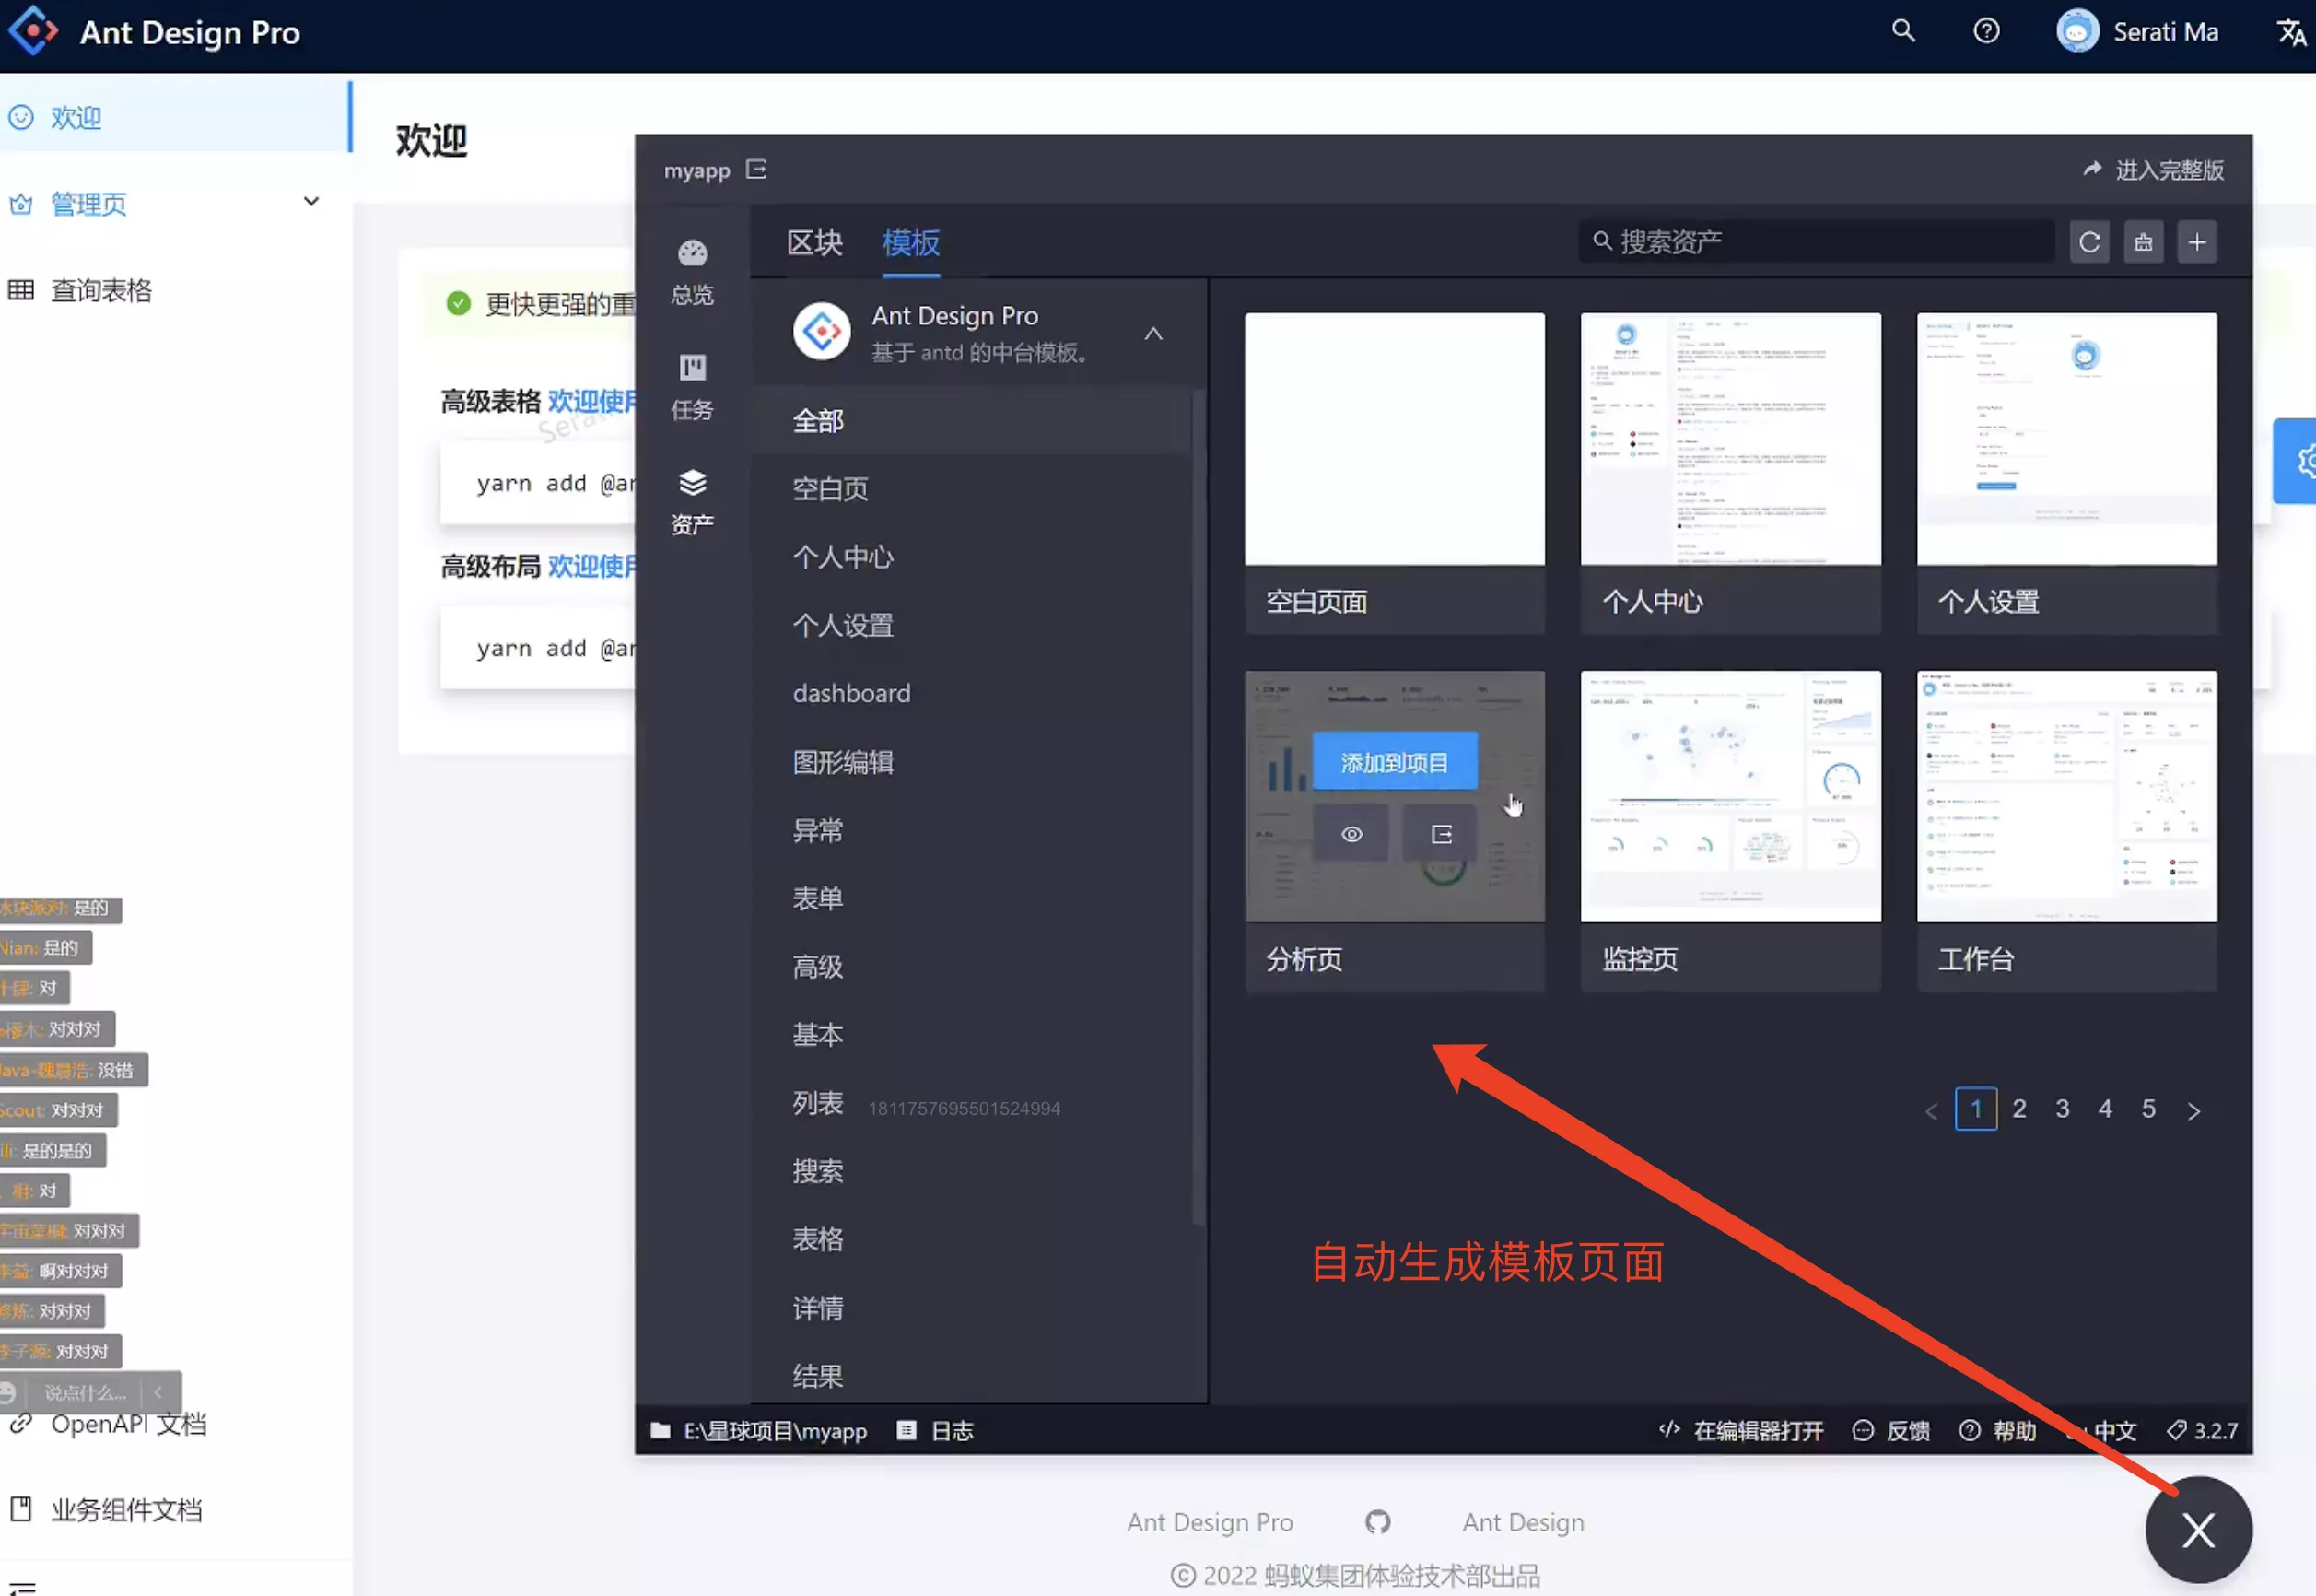Click the Ant Design Pro logo
This screenshot has height=1596, width=2316.
click(x=34, y=31)
